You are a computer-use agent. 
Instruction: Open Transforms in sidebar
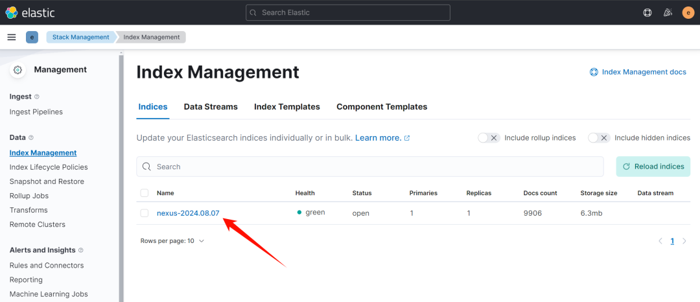point(29,210)
